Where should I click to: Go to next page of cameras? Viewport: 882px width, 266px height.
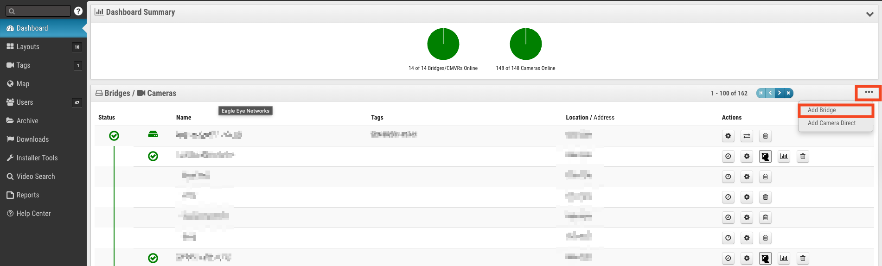780,93
